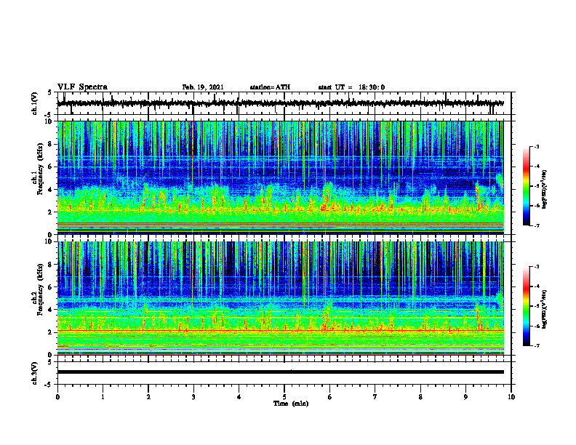Click "-3" on the ch.1 color scale
Image resolution: width=576 pixels, height=445 pixels.
pos(537,146)
